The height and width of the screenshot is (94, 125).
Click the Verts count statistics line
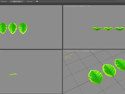[68, 58]
